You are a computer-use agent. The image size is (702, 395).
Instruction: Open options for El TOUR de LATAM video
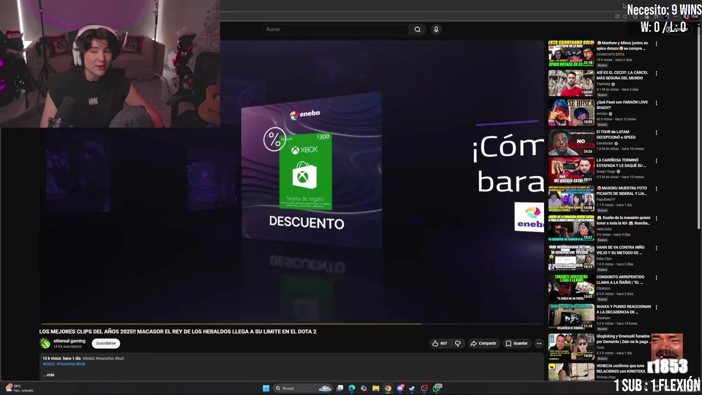click(x=656, y=132)
